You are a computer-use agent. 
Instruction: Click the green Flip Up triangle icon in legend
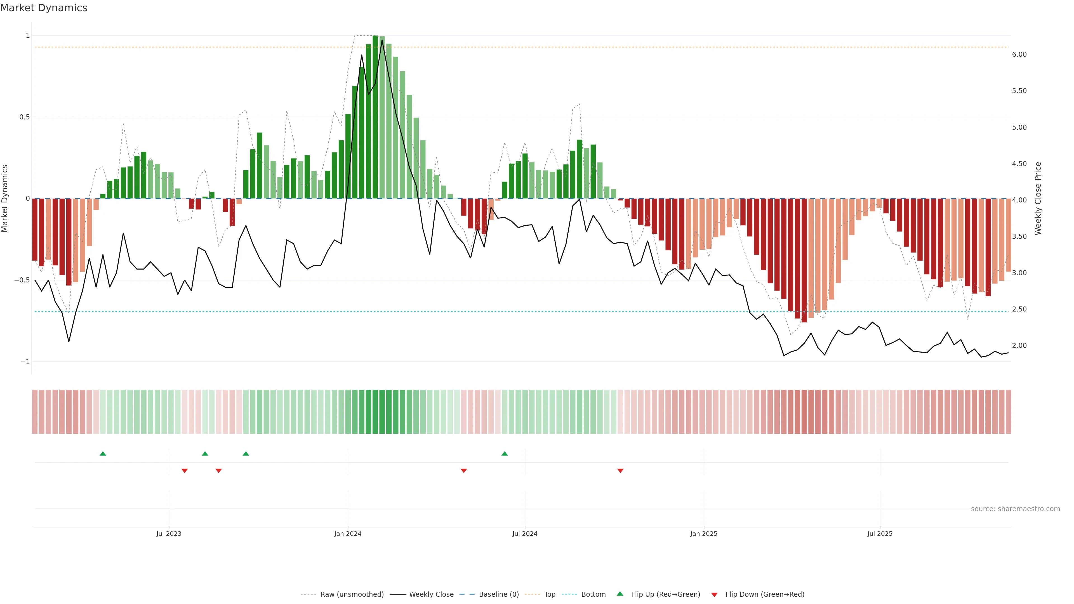pos(620,594)
